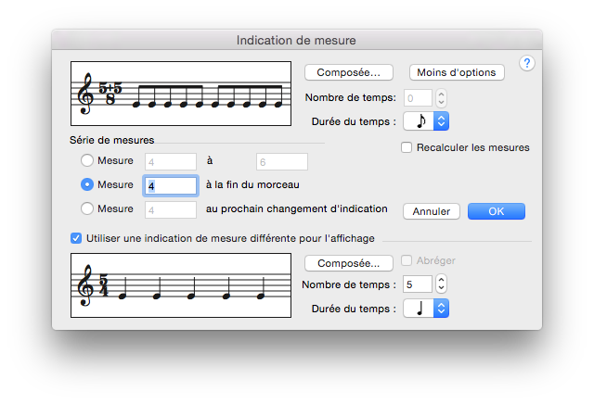Click the upper Composée... button
This screenshot has width=594, height=404.
[x=348, y=72]
